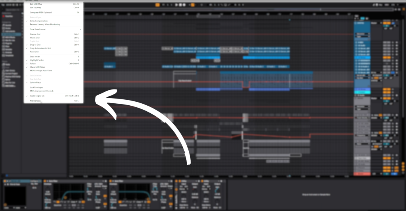Expand the Time Ruler Format submenu
Image resolution: width=406 pixels, height=211 pixels.
[38, 29]
